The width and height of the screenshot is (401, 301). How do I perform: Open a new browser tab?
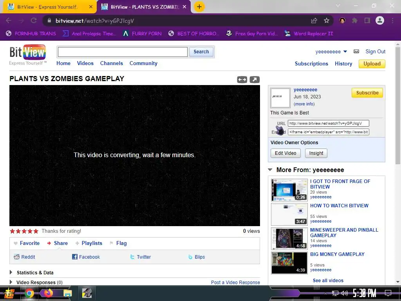click(199, 7)
